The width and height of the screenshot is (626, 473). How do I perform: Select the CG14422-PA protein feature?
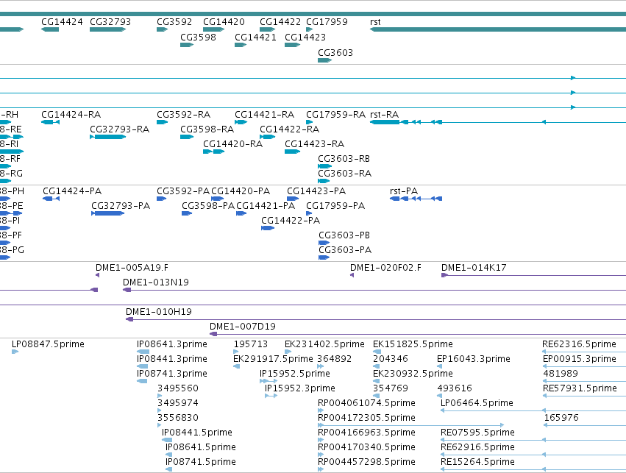pyautogui.click(x=268, y=228)
